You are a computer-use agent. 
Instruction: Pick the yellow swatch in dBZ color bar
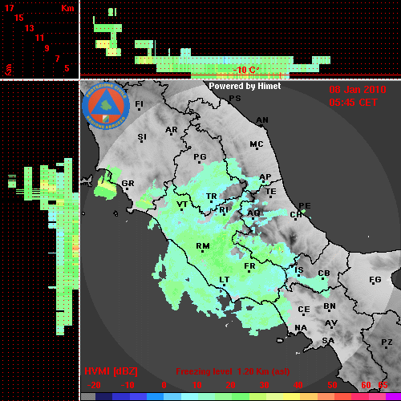pos(291,397)
